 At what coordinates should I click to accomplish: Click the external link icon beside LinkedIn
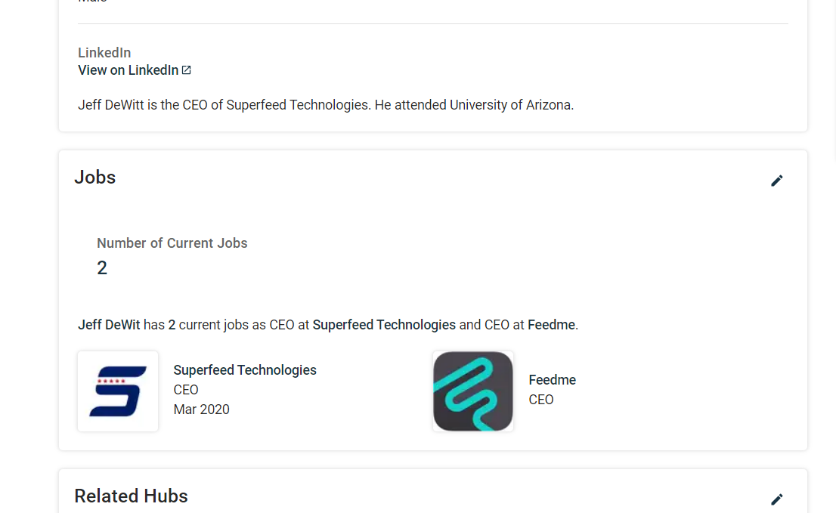tap(186, 70)
